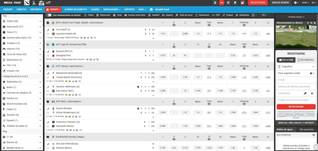Open the language ES dropdown
This screenshot has height=151, width=318.
pyautogui.click(x=314, y=2)
